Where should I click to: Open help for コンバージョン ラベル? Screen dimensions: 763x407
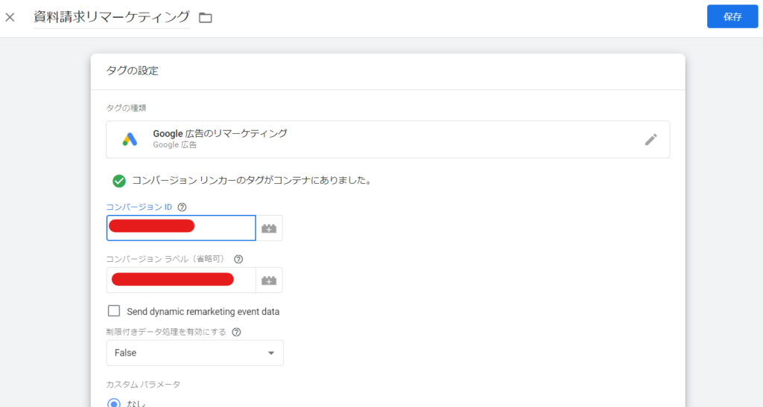[238, 259]
